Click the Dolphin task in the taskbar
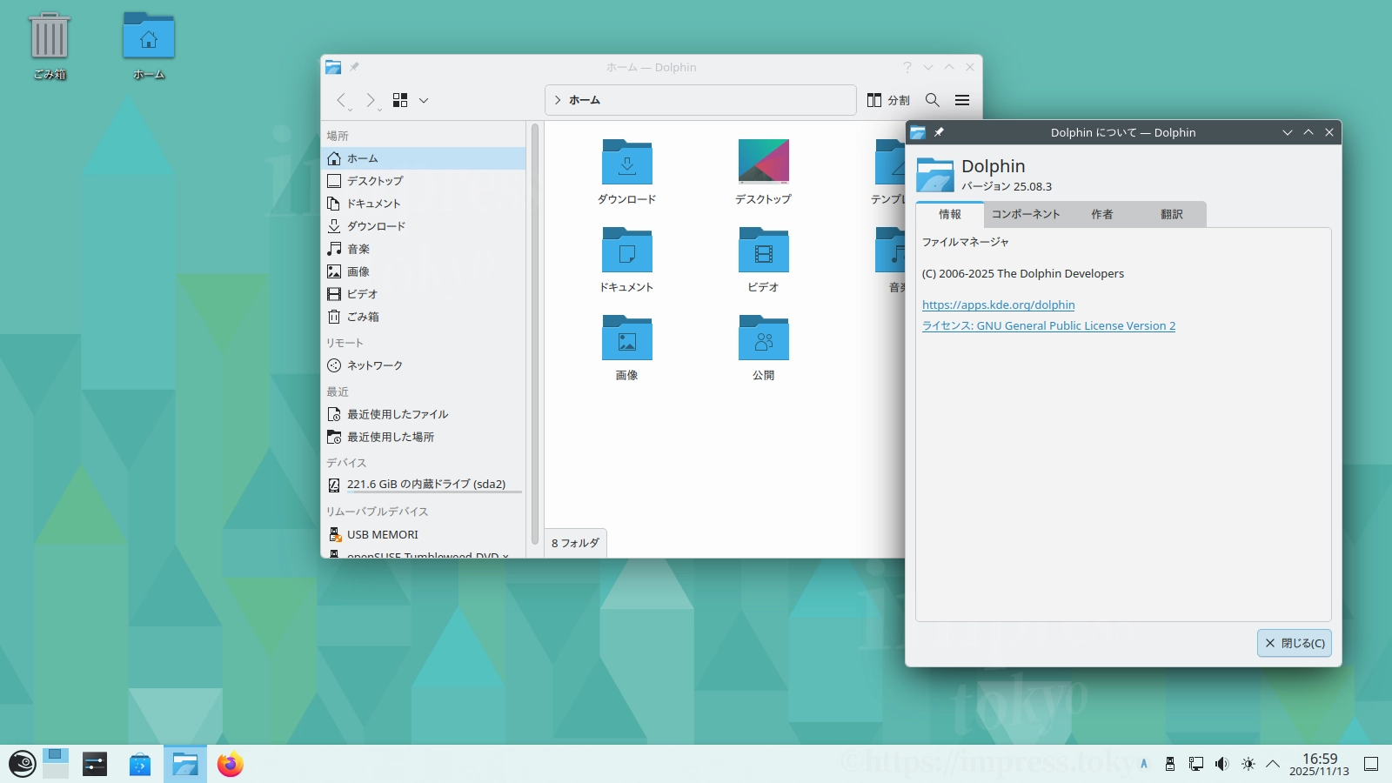The image size is (1392, 783). click(x=185, y=764)
